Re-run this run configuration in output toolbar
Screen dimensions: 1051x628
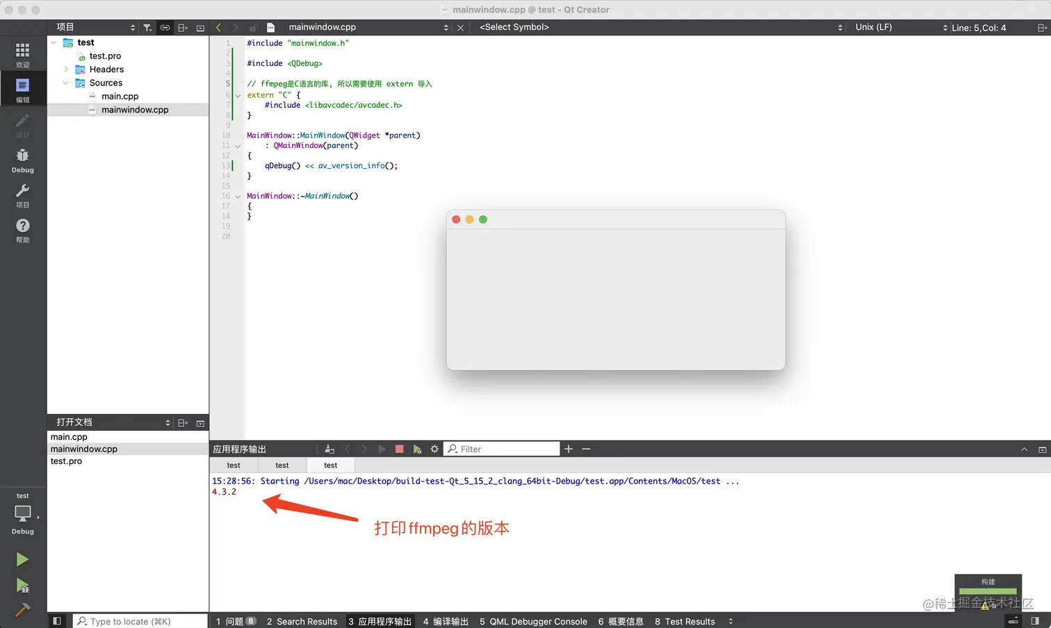(382, 449)
